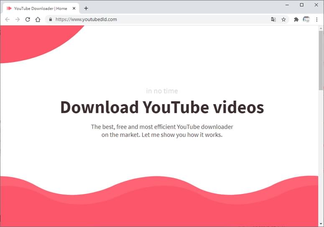Bookmark this page with the star icon
The width and height of the screenshot is (324, 227).
click(x=283, y=19)
